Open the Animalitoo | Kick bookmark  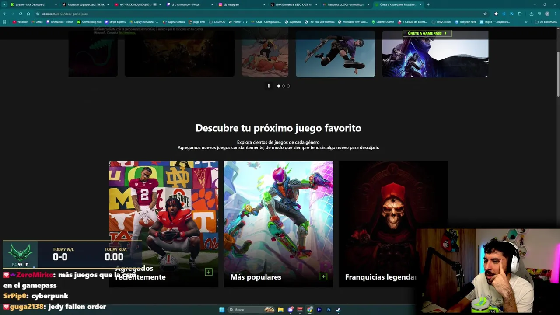click(90, 22)
